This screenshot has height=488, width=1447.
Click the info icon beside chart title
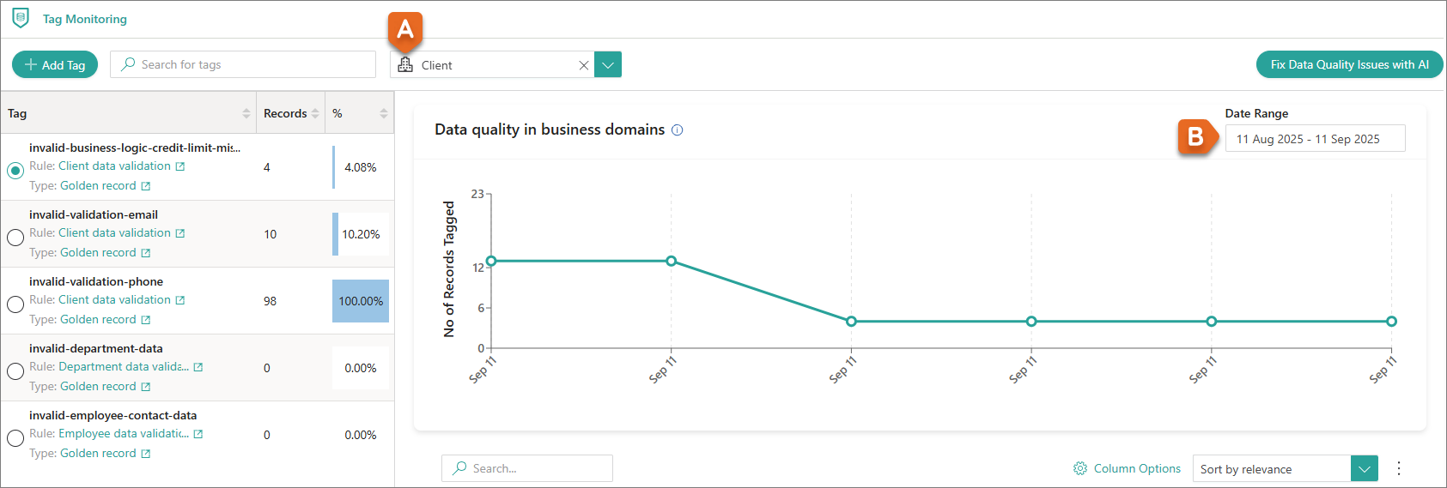[x=677, y=130]
